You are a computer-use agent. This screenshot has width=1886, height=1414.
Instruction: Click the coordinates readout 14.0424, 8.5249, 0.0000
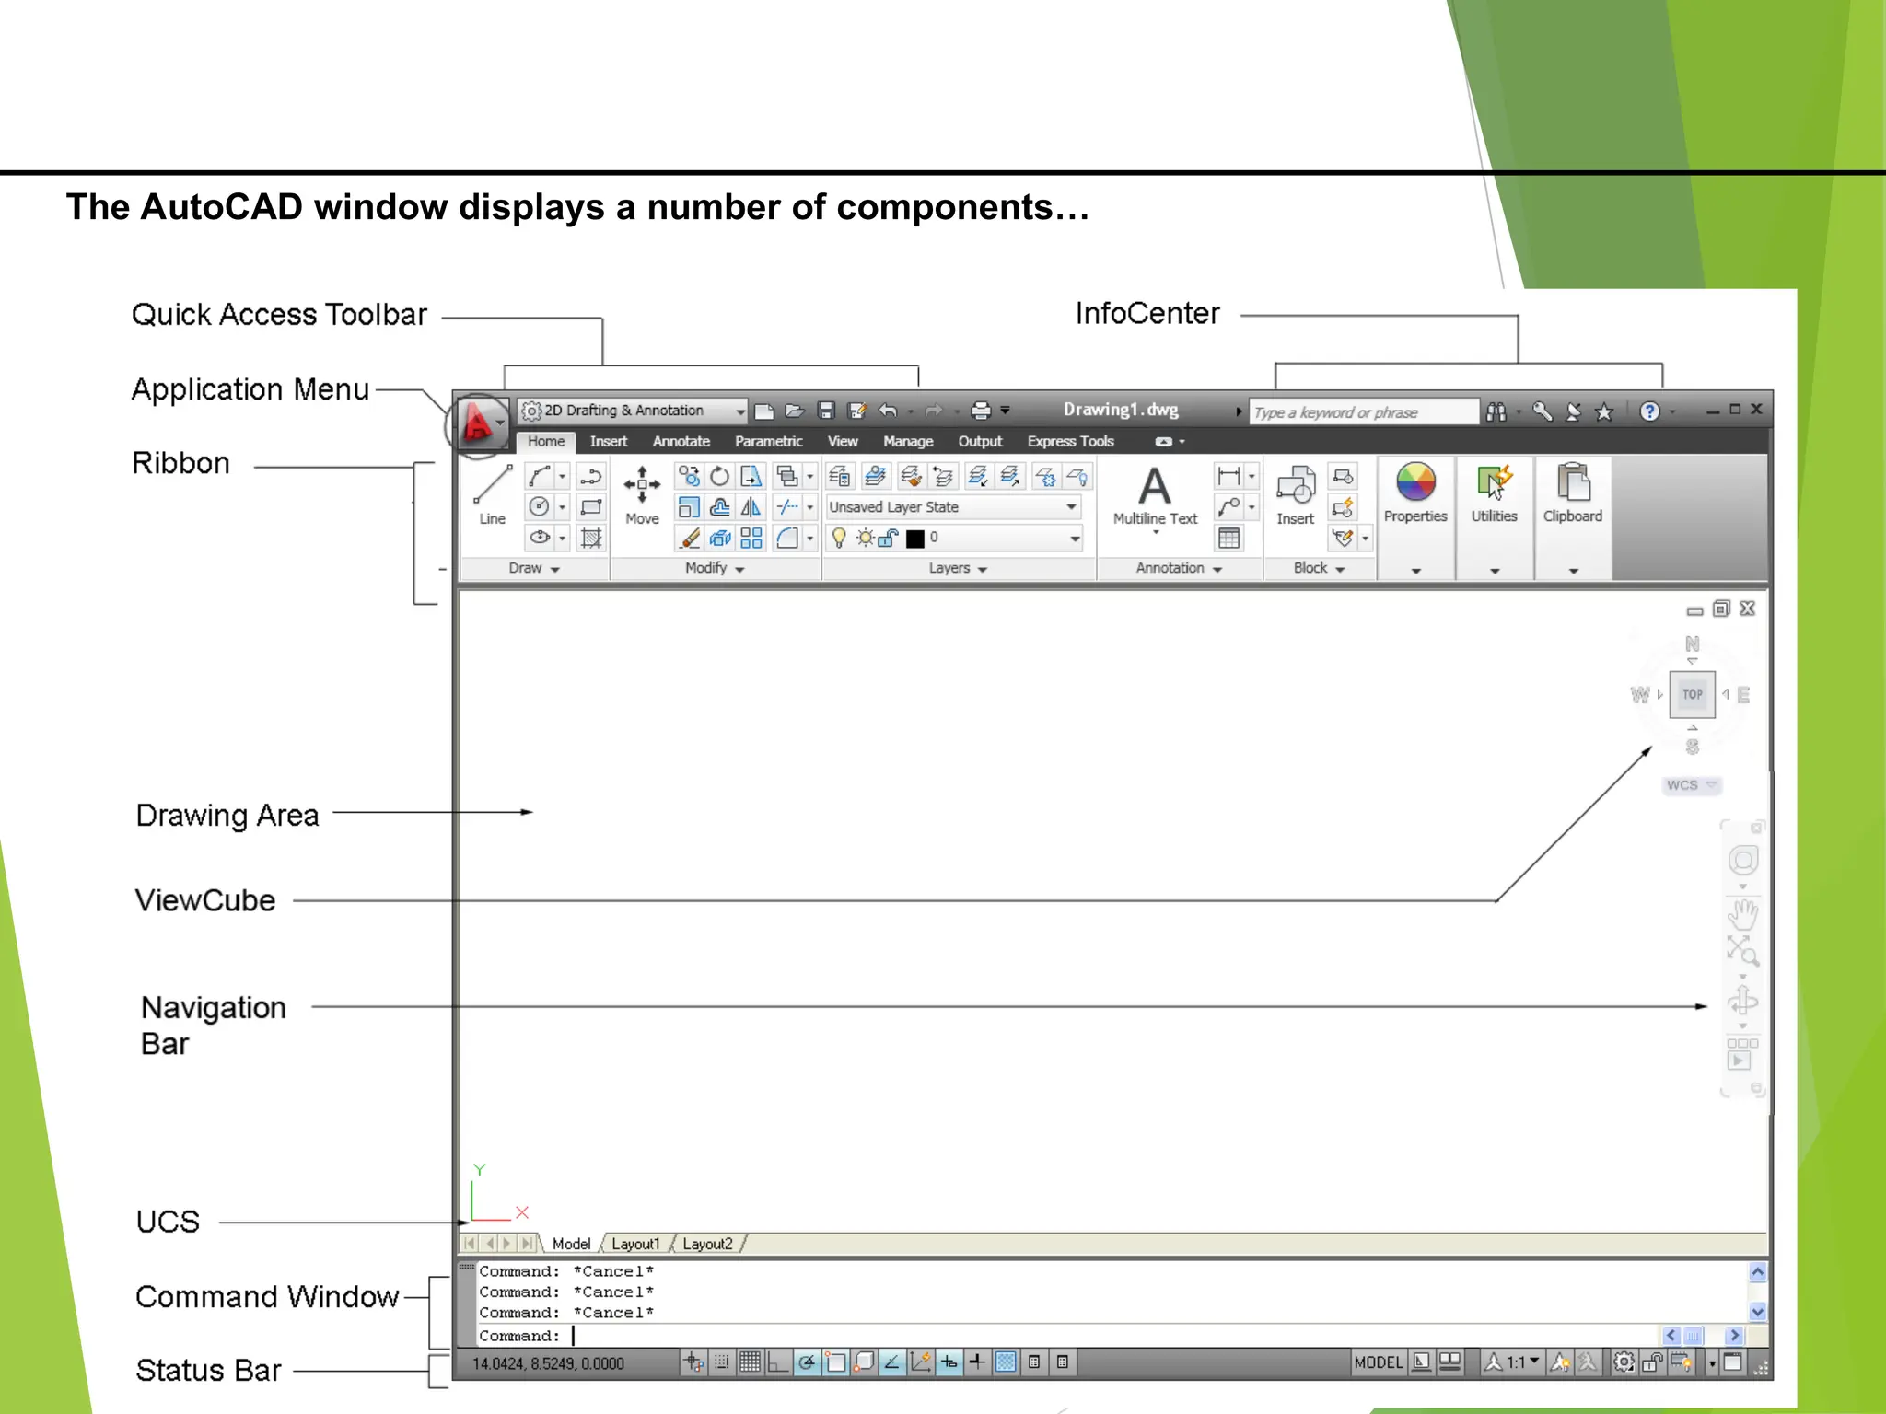pos(549,1363)
